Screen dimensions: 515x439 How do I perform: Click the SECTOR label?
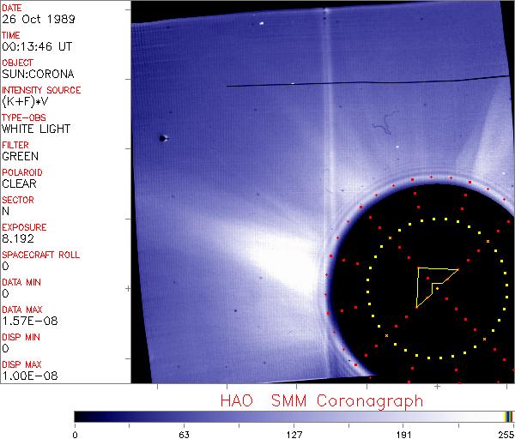18,200
